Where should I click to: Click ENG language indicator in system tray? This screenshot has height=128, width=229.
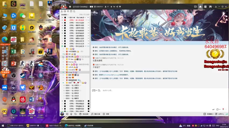click(218, 126)
